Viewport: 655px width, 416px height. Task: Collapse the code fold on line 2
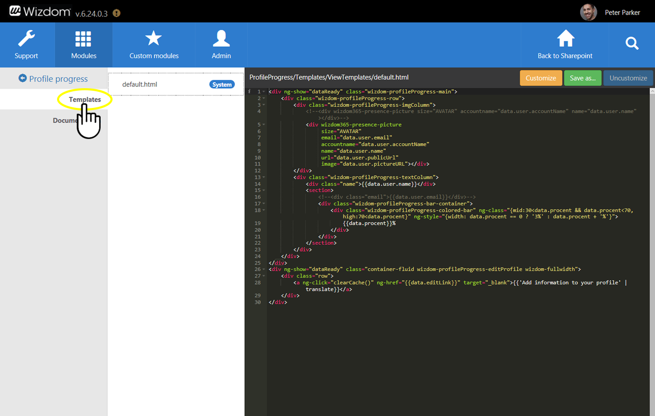264,98
